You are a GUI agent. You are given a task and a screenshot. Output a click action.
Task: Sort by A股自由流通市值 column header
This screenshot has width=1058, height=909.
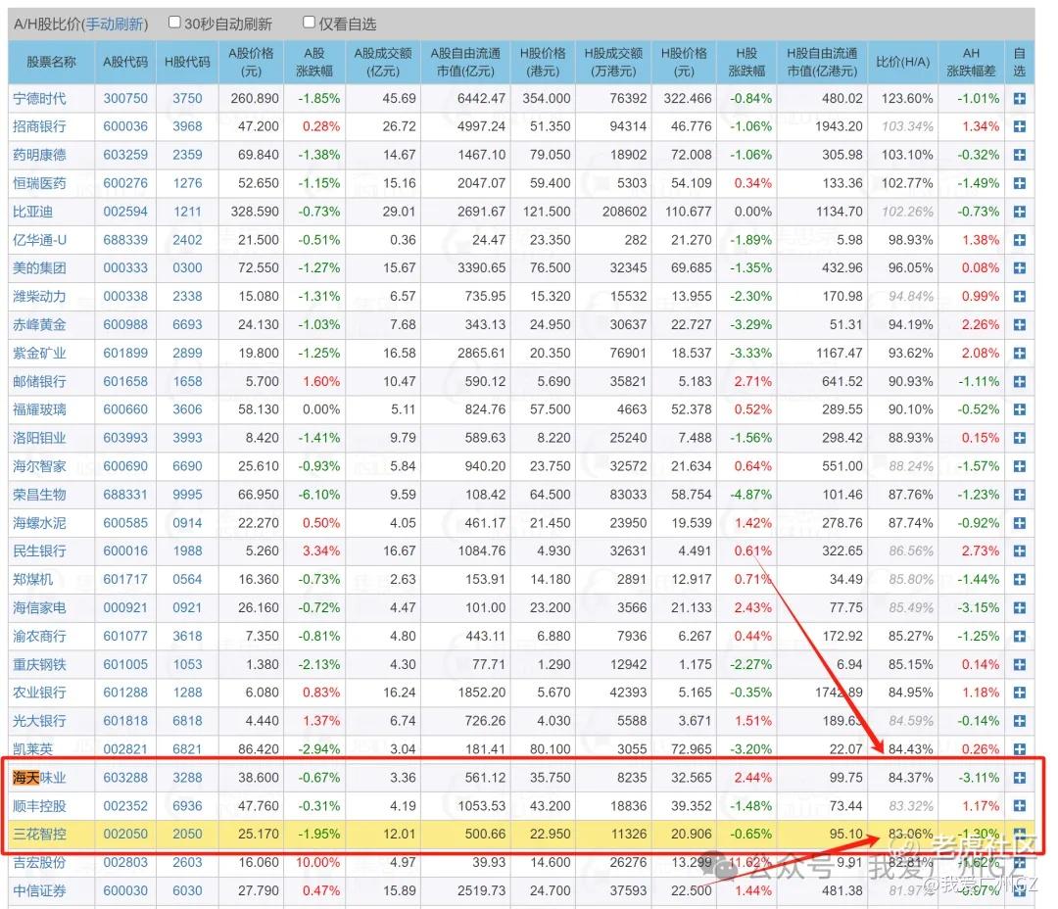465,62
